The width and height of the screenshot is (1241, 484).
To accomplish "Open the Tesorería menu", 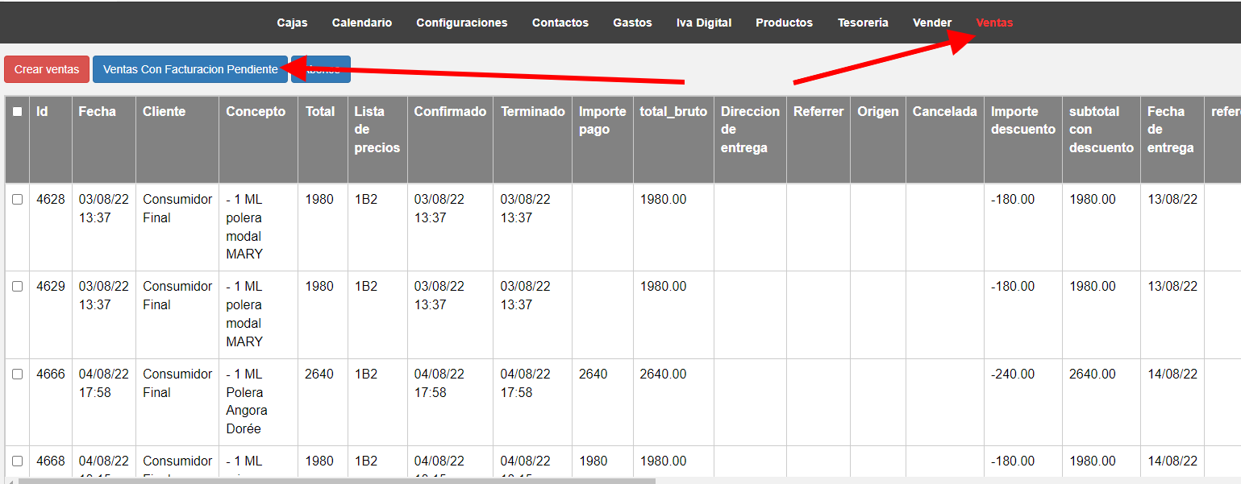I will [x=863, y=23].
